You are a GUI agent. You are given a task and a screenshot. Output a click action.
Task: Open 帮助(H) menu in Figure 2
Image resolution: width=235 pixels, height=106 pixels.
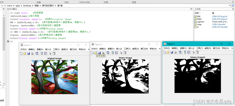point(153,49)
